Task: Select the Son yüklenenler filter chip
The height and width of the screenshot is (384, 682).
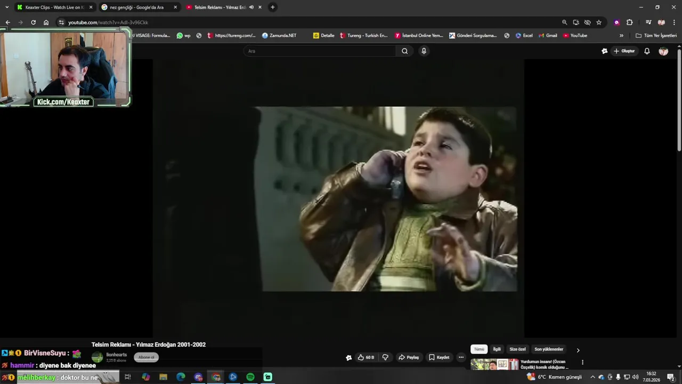Action: (549, 349)
